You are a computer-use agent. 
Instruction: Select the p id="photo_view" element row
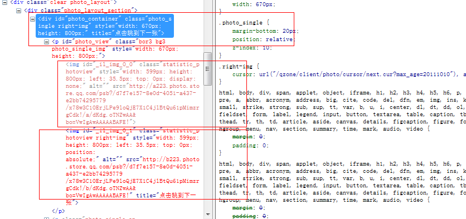115,48
